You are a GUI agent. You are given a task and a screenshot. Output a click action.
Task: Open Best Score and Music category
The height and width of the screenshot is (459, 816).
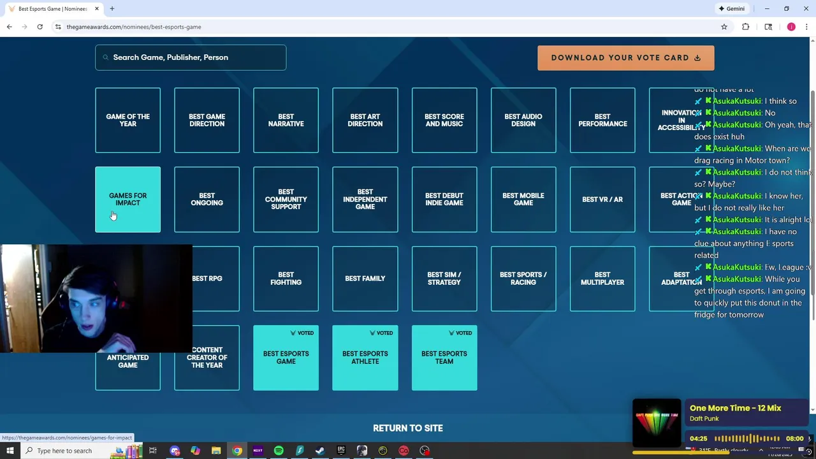point(444,120)
